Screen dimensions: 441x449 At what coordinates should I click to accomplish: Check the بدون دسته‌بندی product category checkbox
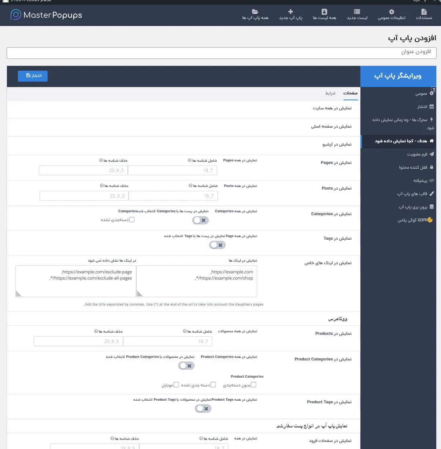pos(253,385)
